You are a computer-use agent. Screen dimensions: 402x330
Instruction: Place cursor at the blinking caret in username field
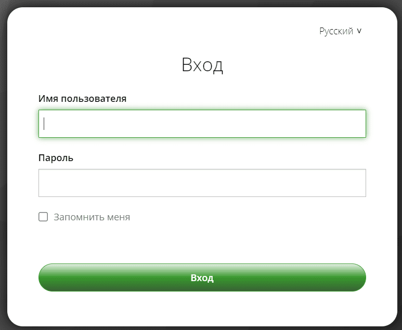pyautogui.click(x=44, y=124)
